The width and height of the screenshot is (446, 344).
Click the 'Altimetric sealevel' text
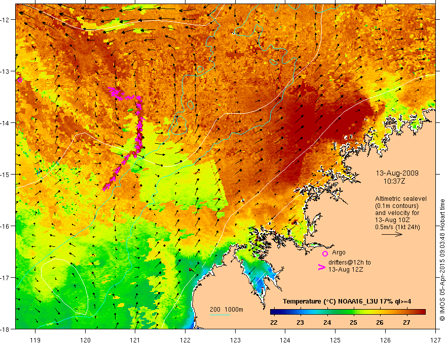click(401, 199)
